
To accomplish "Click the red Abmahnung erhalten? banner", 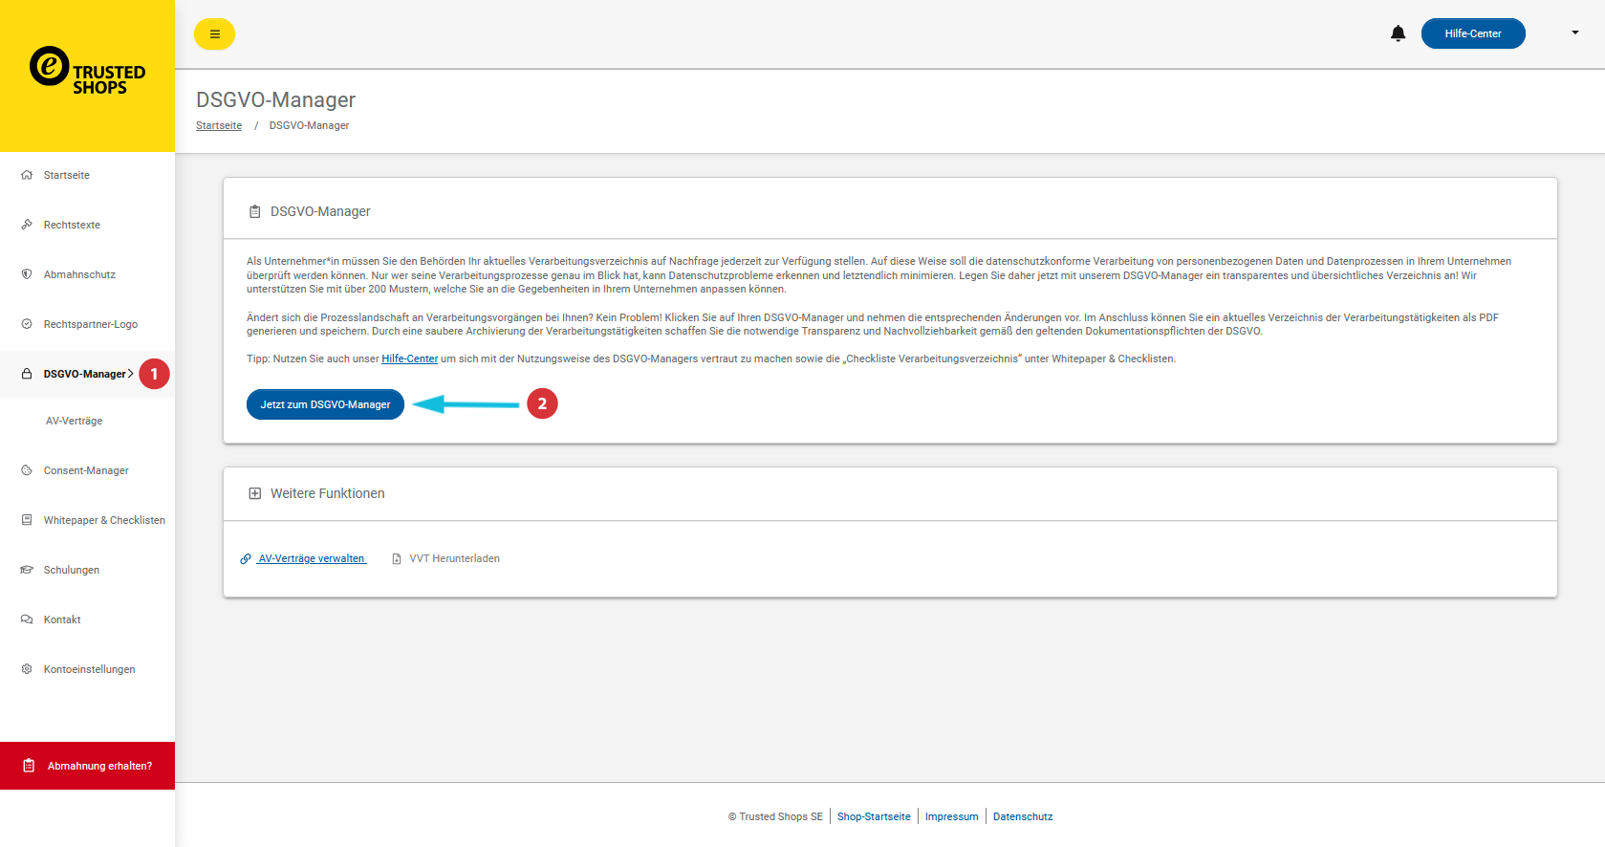I will click(x=87, y=766).
